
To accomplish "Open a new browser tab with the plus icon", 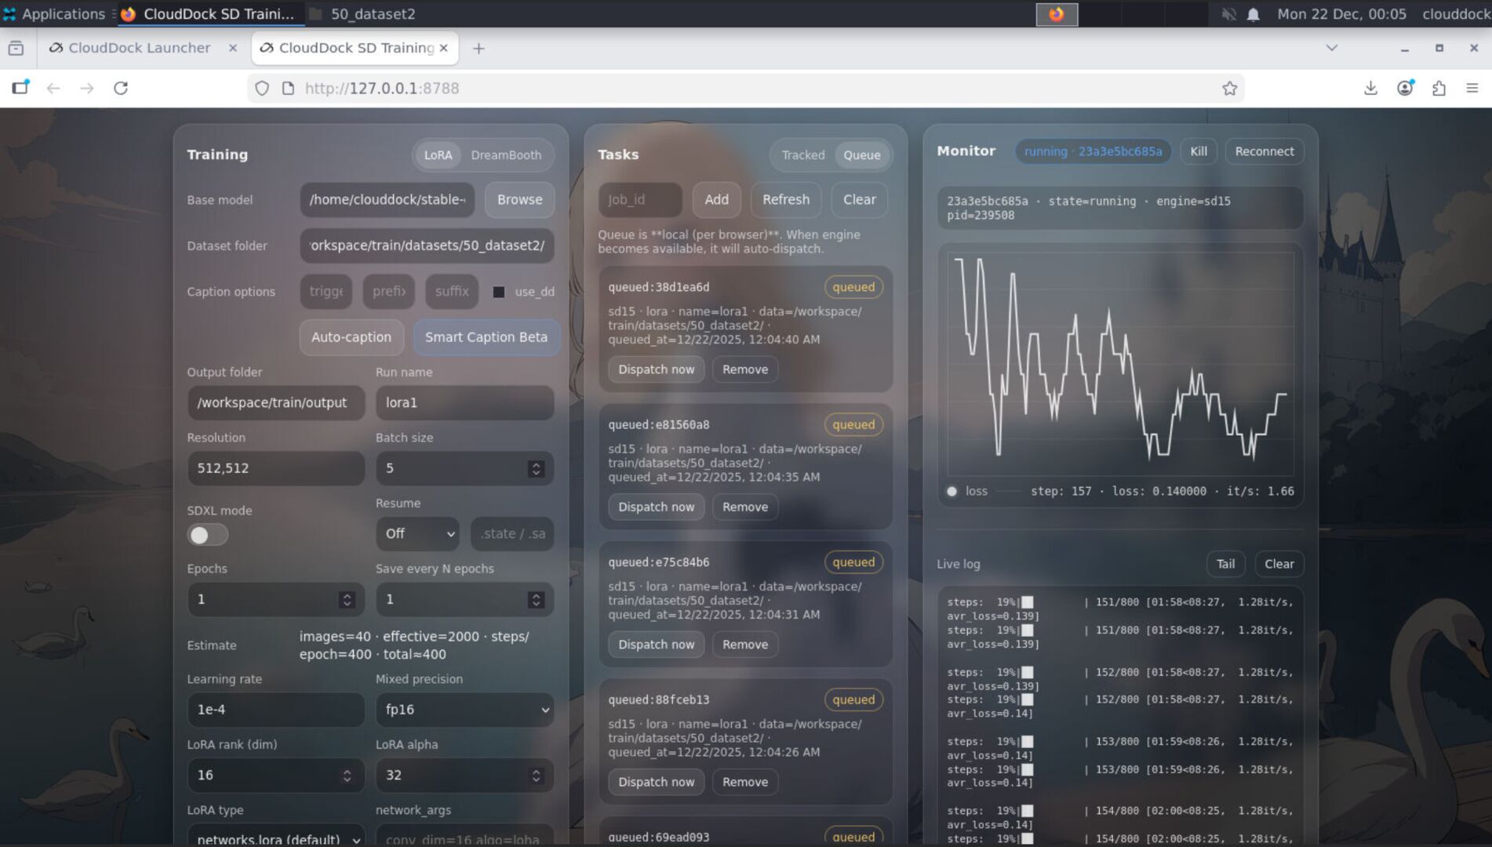I will [479, 48].
